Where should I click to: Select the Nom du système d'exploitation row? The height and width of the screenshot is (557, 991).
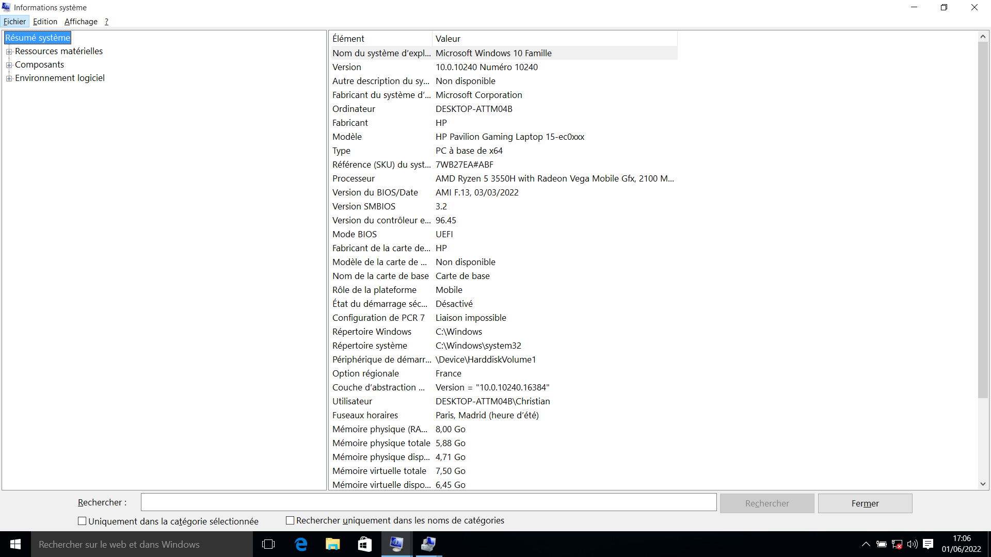point(504,53)
